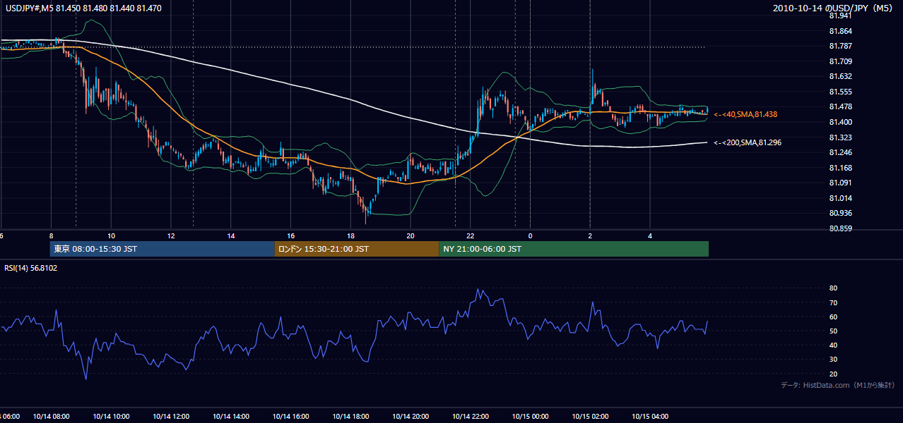Screen dimensions: 903x423
Task: Click the hour 8 tick under the price chart
Action: click(x=51, y=235)
